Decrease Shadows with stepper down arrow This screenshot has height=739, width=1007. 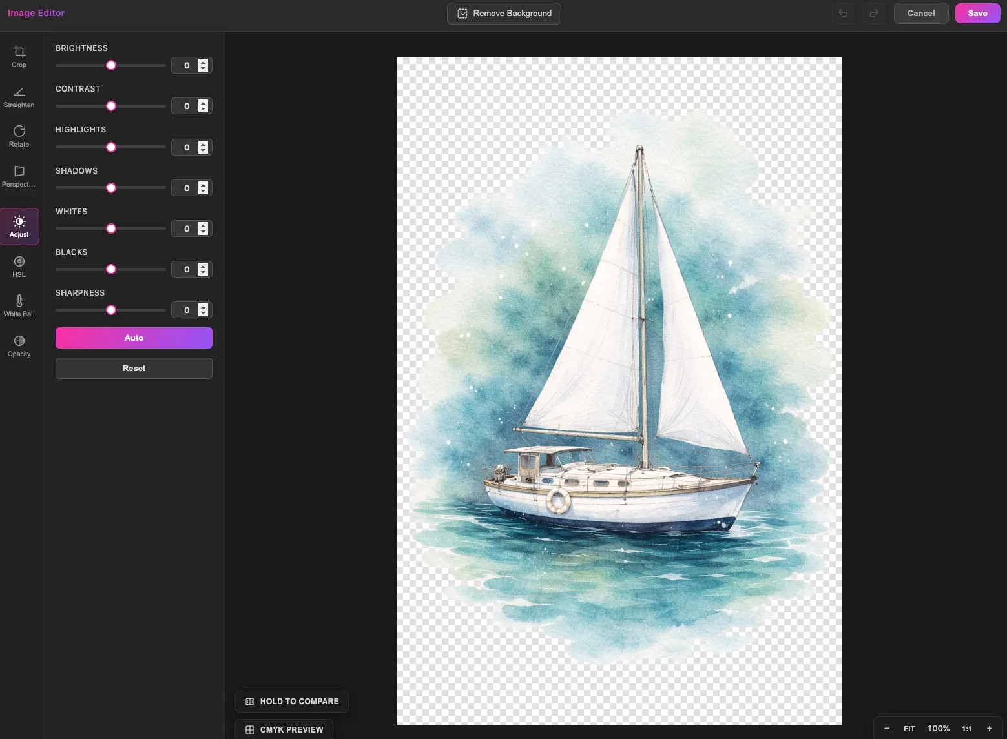pos(203,191)
